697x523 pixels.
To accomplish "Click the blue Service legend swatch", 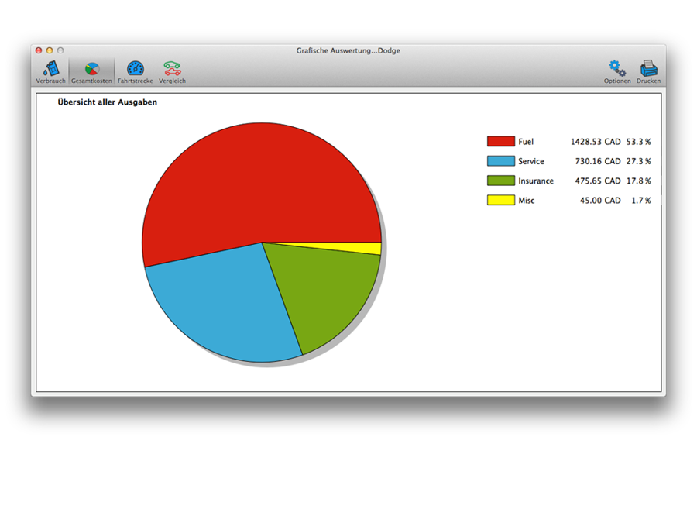I will tap(500, 161).
